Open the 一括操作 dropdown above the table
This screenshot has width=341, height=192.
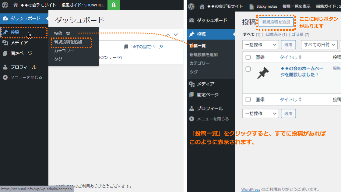click(260, 44)
